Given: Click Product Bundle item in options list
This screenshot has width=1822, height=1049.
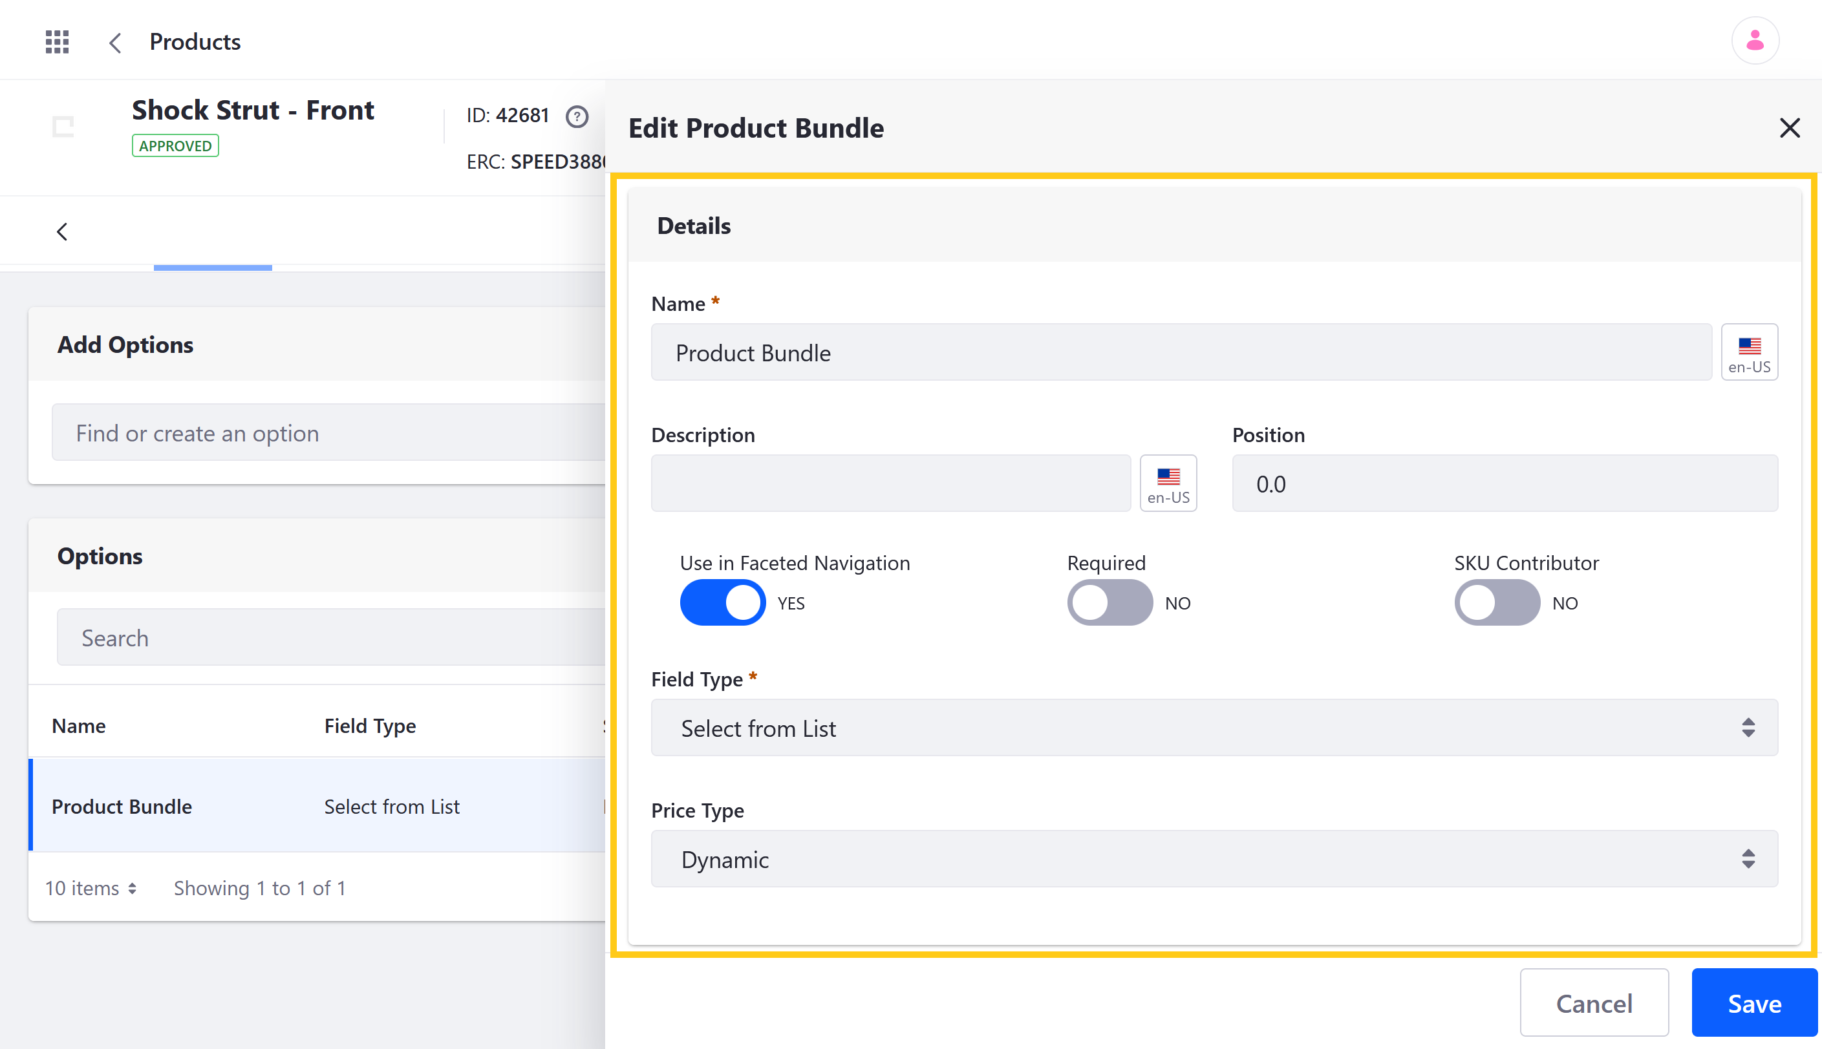Looking at the screenshot, I should point(120,807).
